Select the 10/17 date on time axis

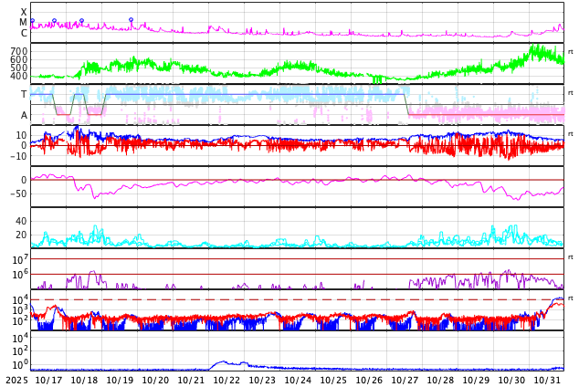point(48,380)
